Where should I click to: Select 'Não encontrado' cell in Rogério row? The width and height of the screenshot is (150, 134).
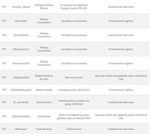[74, 77]
